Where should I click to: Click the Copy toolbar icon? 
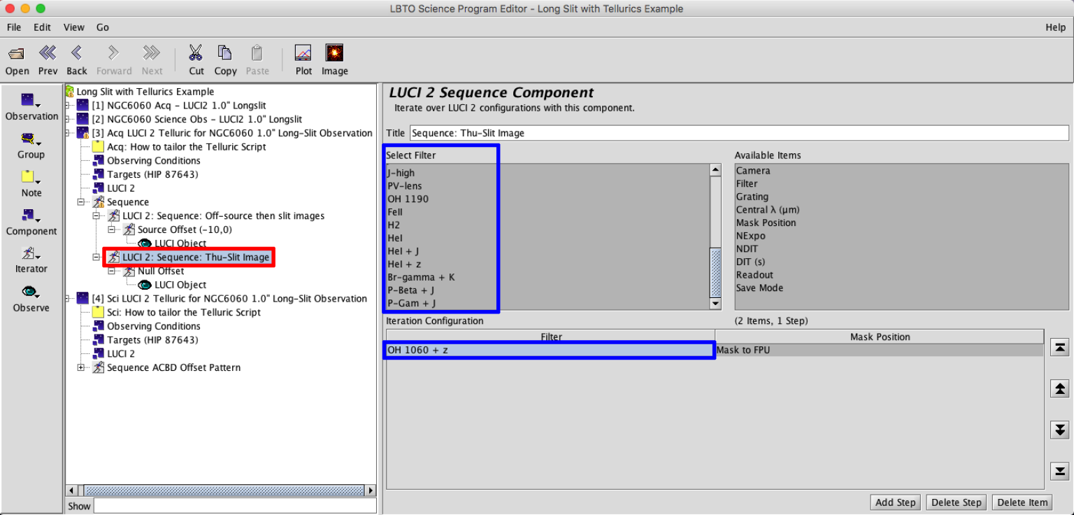click(224, 53)
